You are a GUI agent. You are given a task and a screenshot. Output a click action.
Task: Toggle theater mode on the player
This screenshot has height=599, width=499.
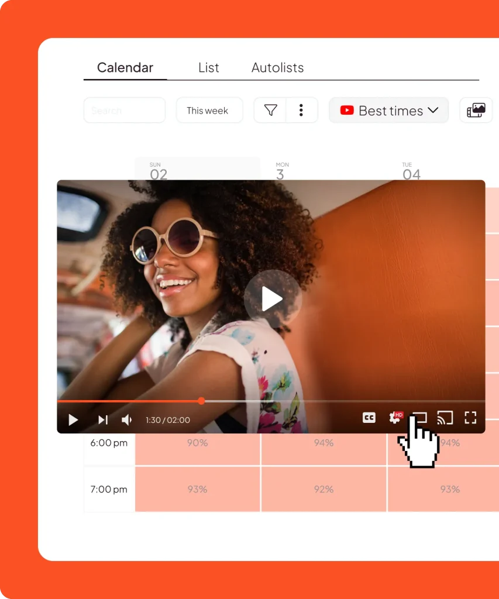tap(420, 418)
